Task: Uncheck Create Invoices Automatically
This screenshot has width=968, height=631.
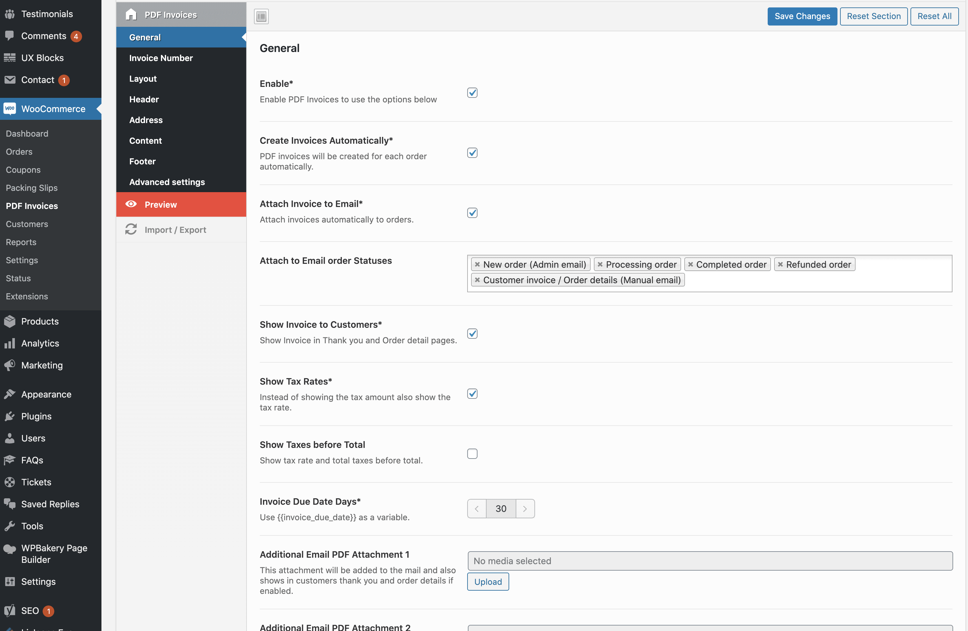Action: [472, 152]
